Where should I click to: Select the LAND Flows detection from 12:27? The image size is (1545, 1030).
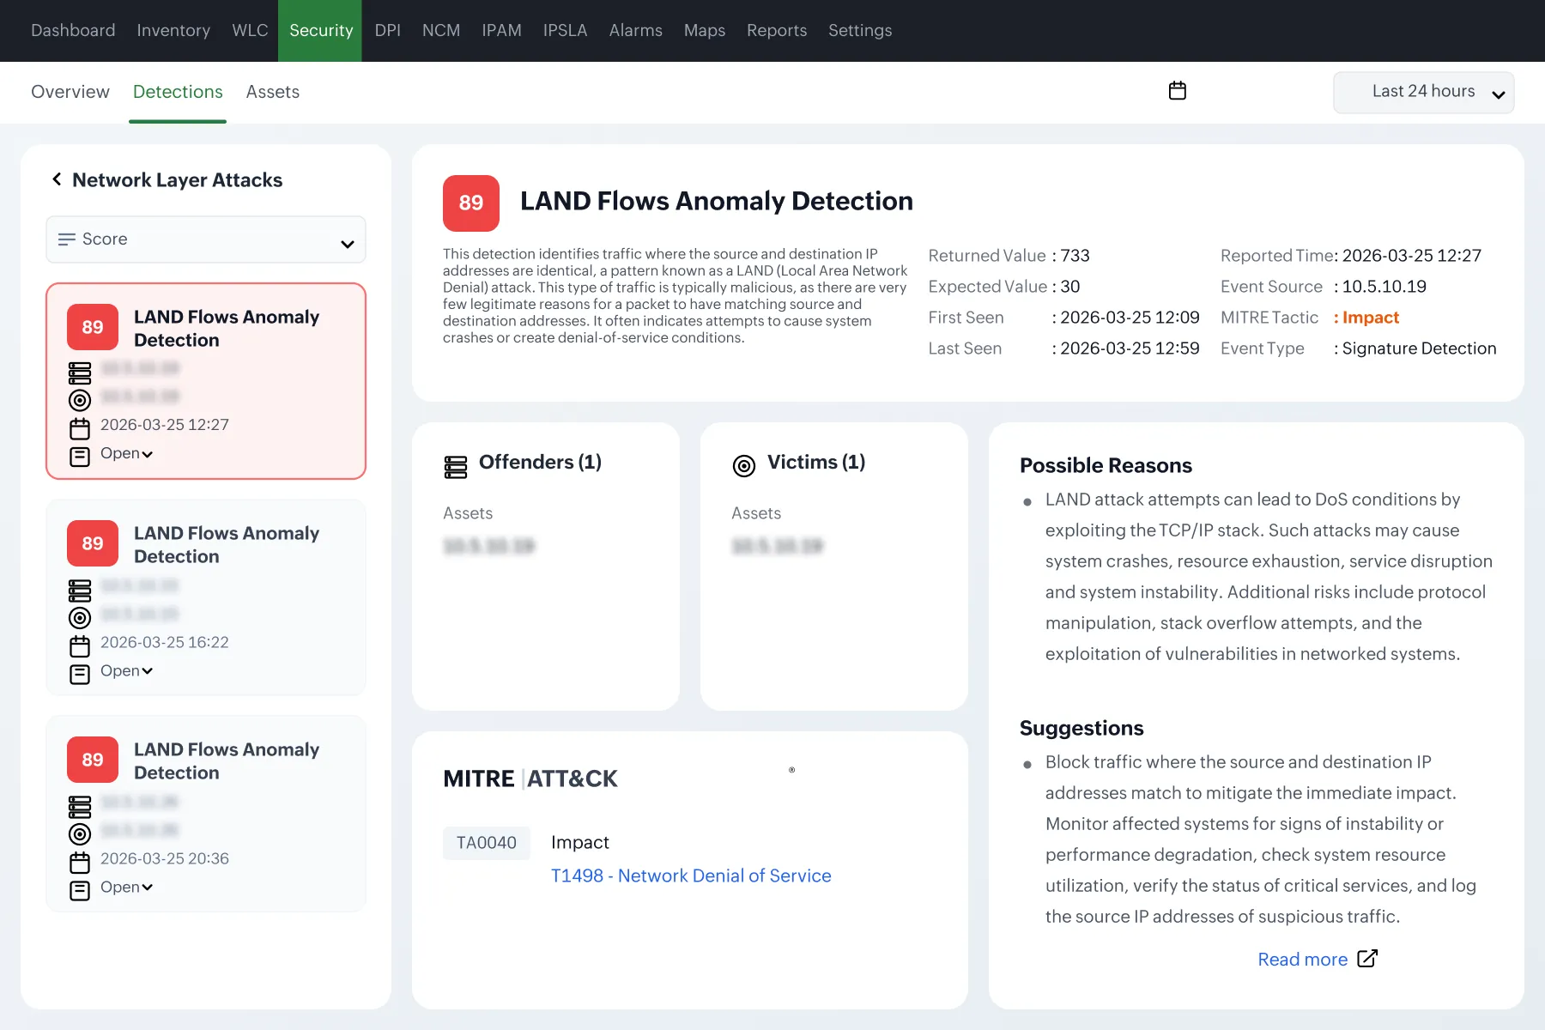206,381
